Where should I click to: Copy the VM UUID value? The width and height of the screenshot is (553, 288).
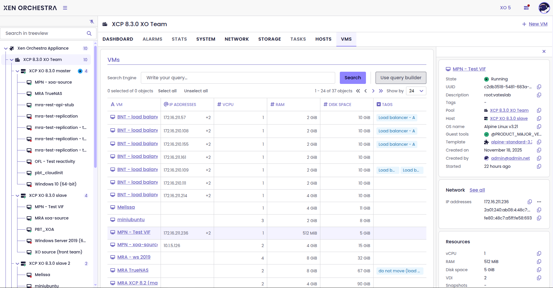point(539,87)
